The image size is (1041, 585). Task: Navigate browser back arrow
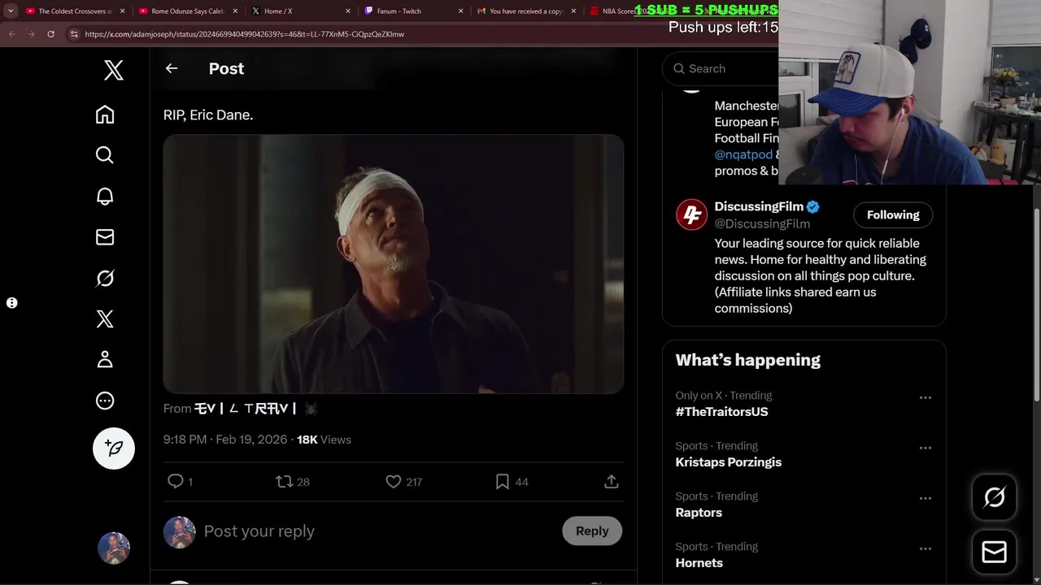11,34
